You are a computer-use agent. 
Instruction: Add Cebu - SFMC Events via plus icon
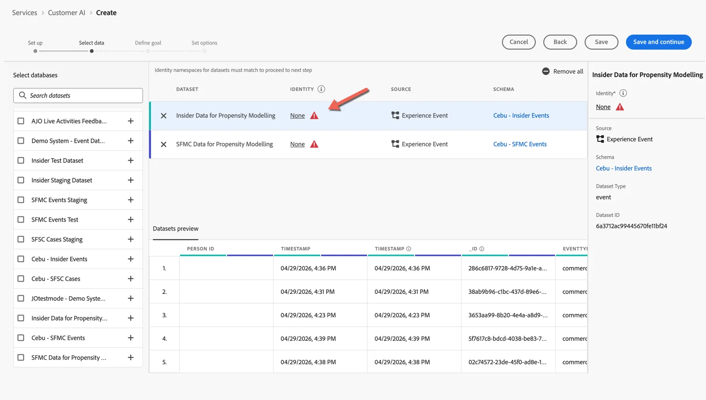click(131, 338)
